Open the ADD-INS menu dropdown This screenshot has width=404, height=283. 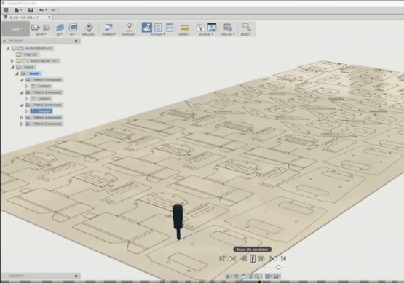228,34
